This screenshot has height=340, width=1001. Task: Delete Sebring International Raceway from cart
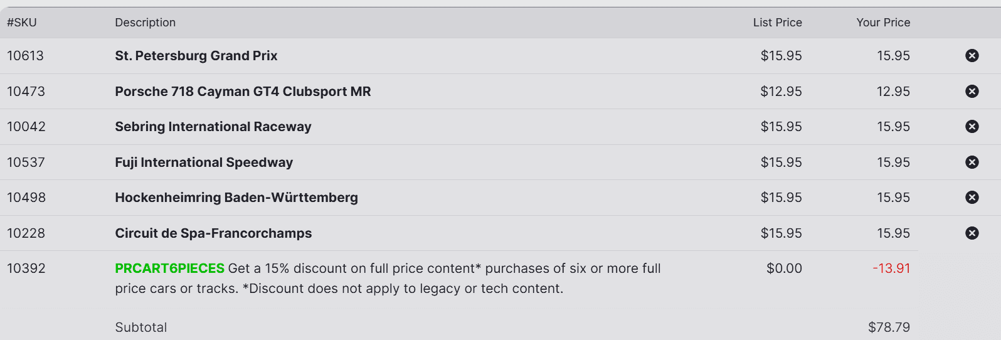pyautogui.click(x=972, y=127)
